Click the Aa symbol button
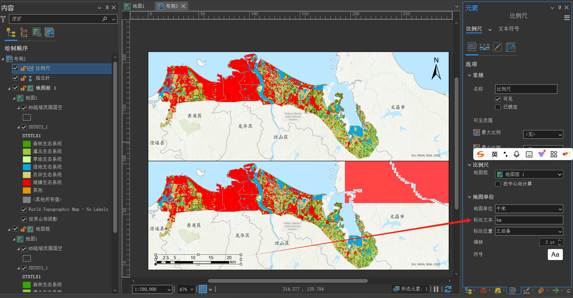Screen dimensions: 573x298 (x=555, y=254)
